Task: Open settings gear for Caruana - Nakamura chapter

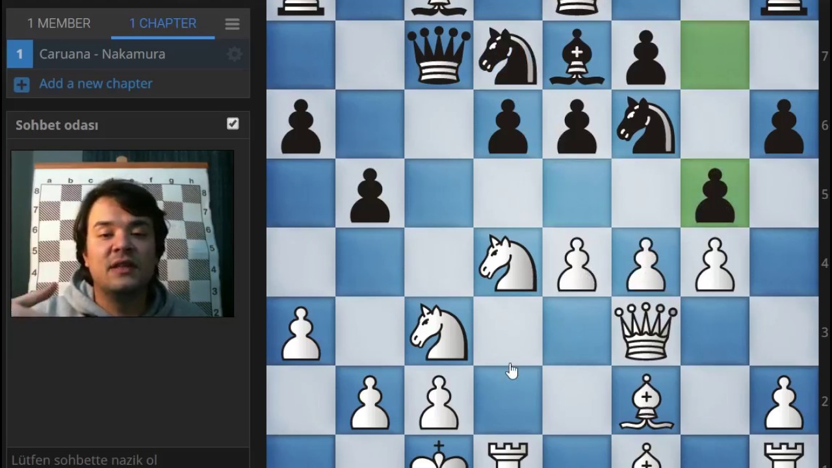Action: point(235,55)
